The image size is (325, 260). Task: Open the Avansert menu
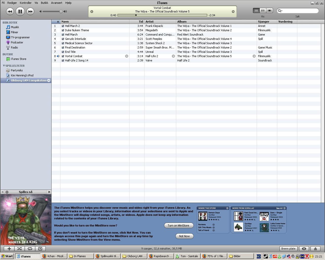57,3
